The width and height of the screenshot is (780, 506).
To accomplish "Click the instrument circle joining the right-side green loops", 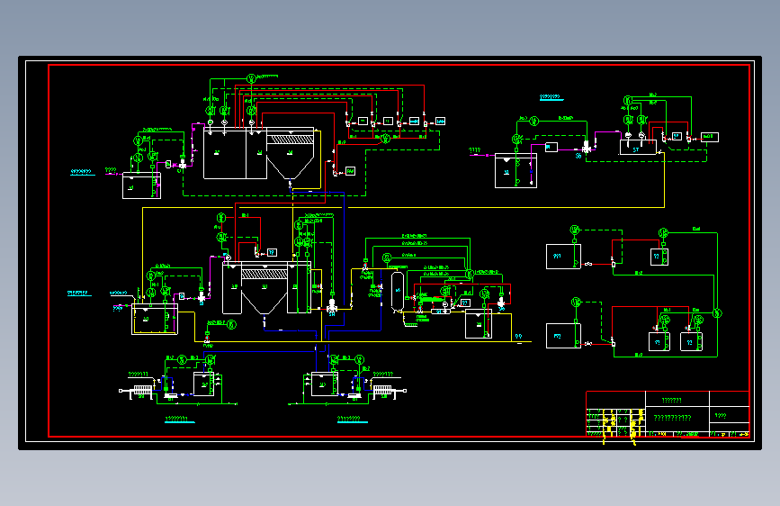I will 717,313.
